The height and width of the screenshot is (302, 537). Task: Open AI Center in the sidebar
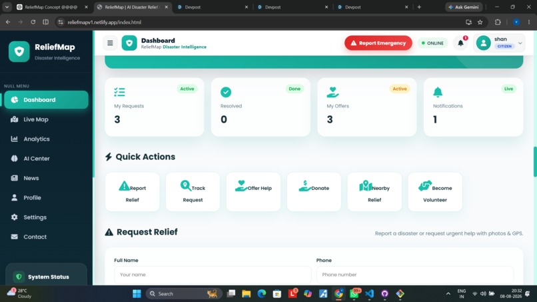(x=46, y=159)
